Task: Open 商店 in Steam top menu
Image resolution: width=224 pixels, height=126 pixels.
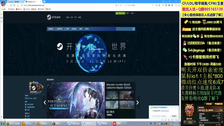Action: pos(68,17)
